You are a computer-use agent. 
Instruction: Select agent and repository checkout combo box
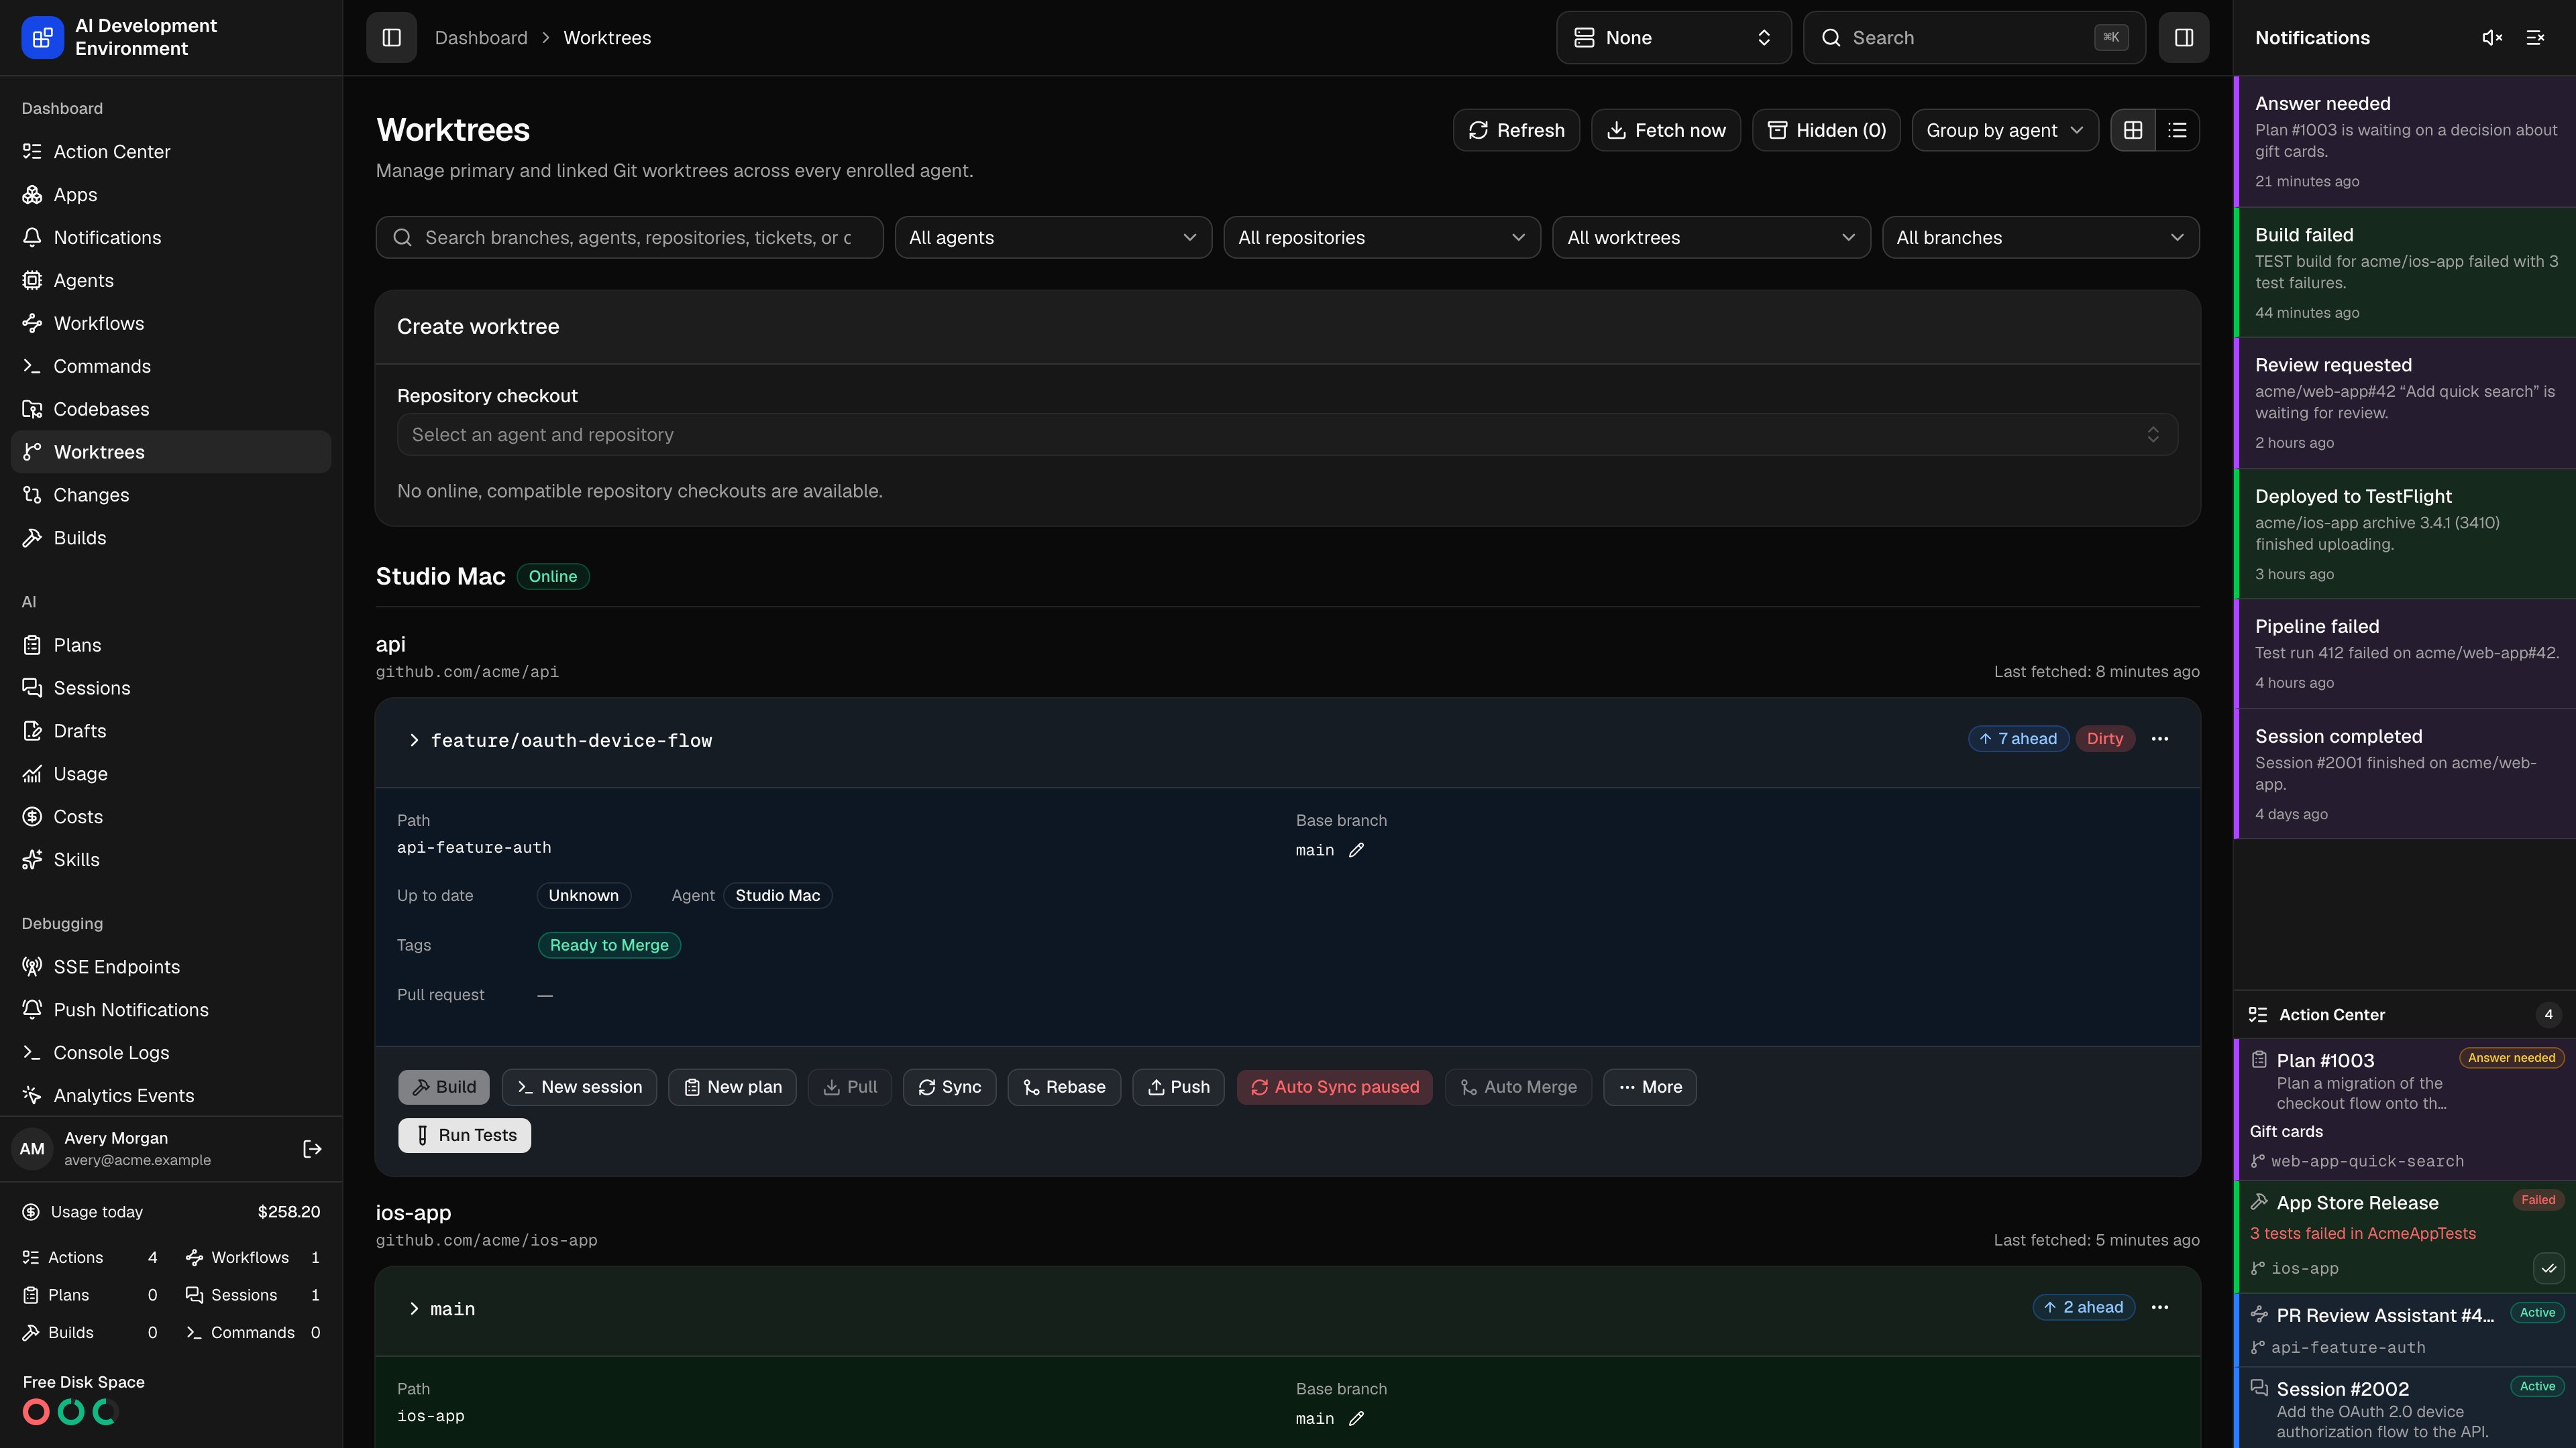(x=1287, y=434)
